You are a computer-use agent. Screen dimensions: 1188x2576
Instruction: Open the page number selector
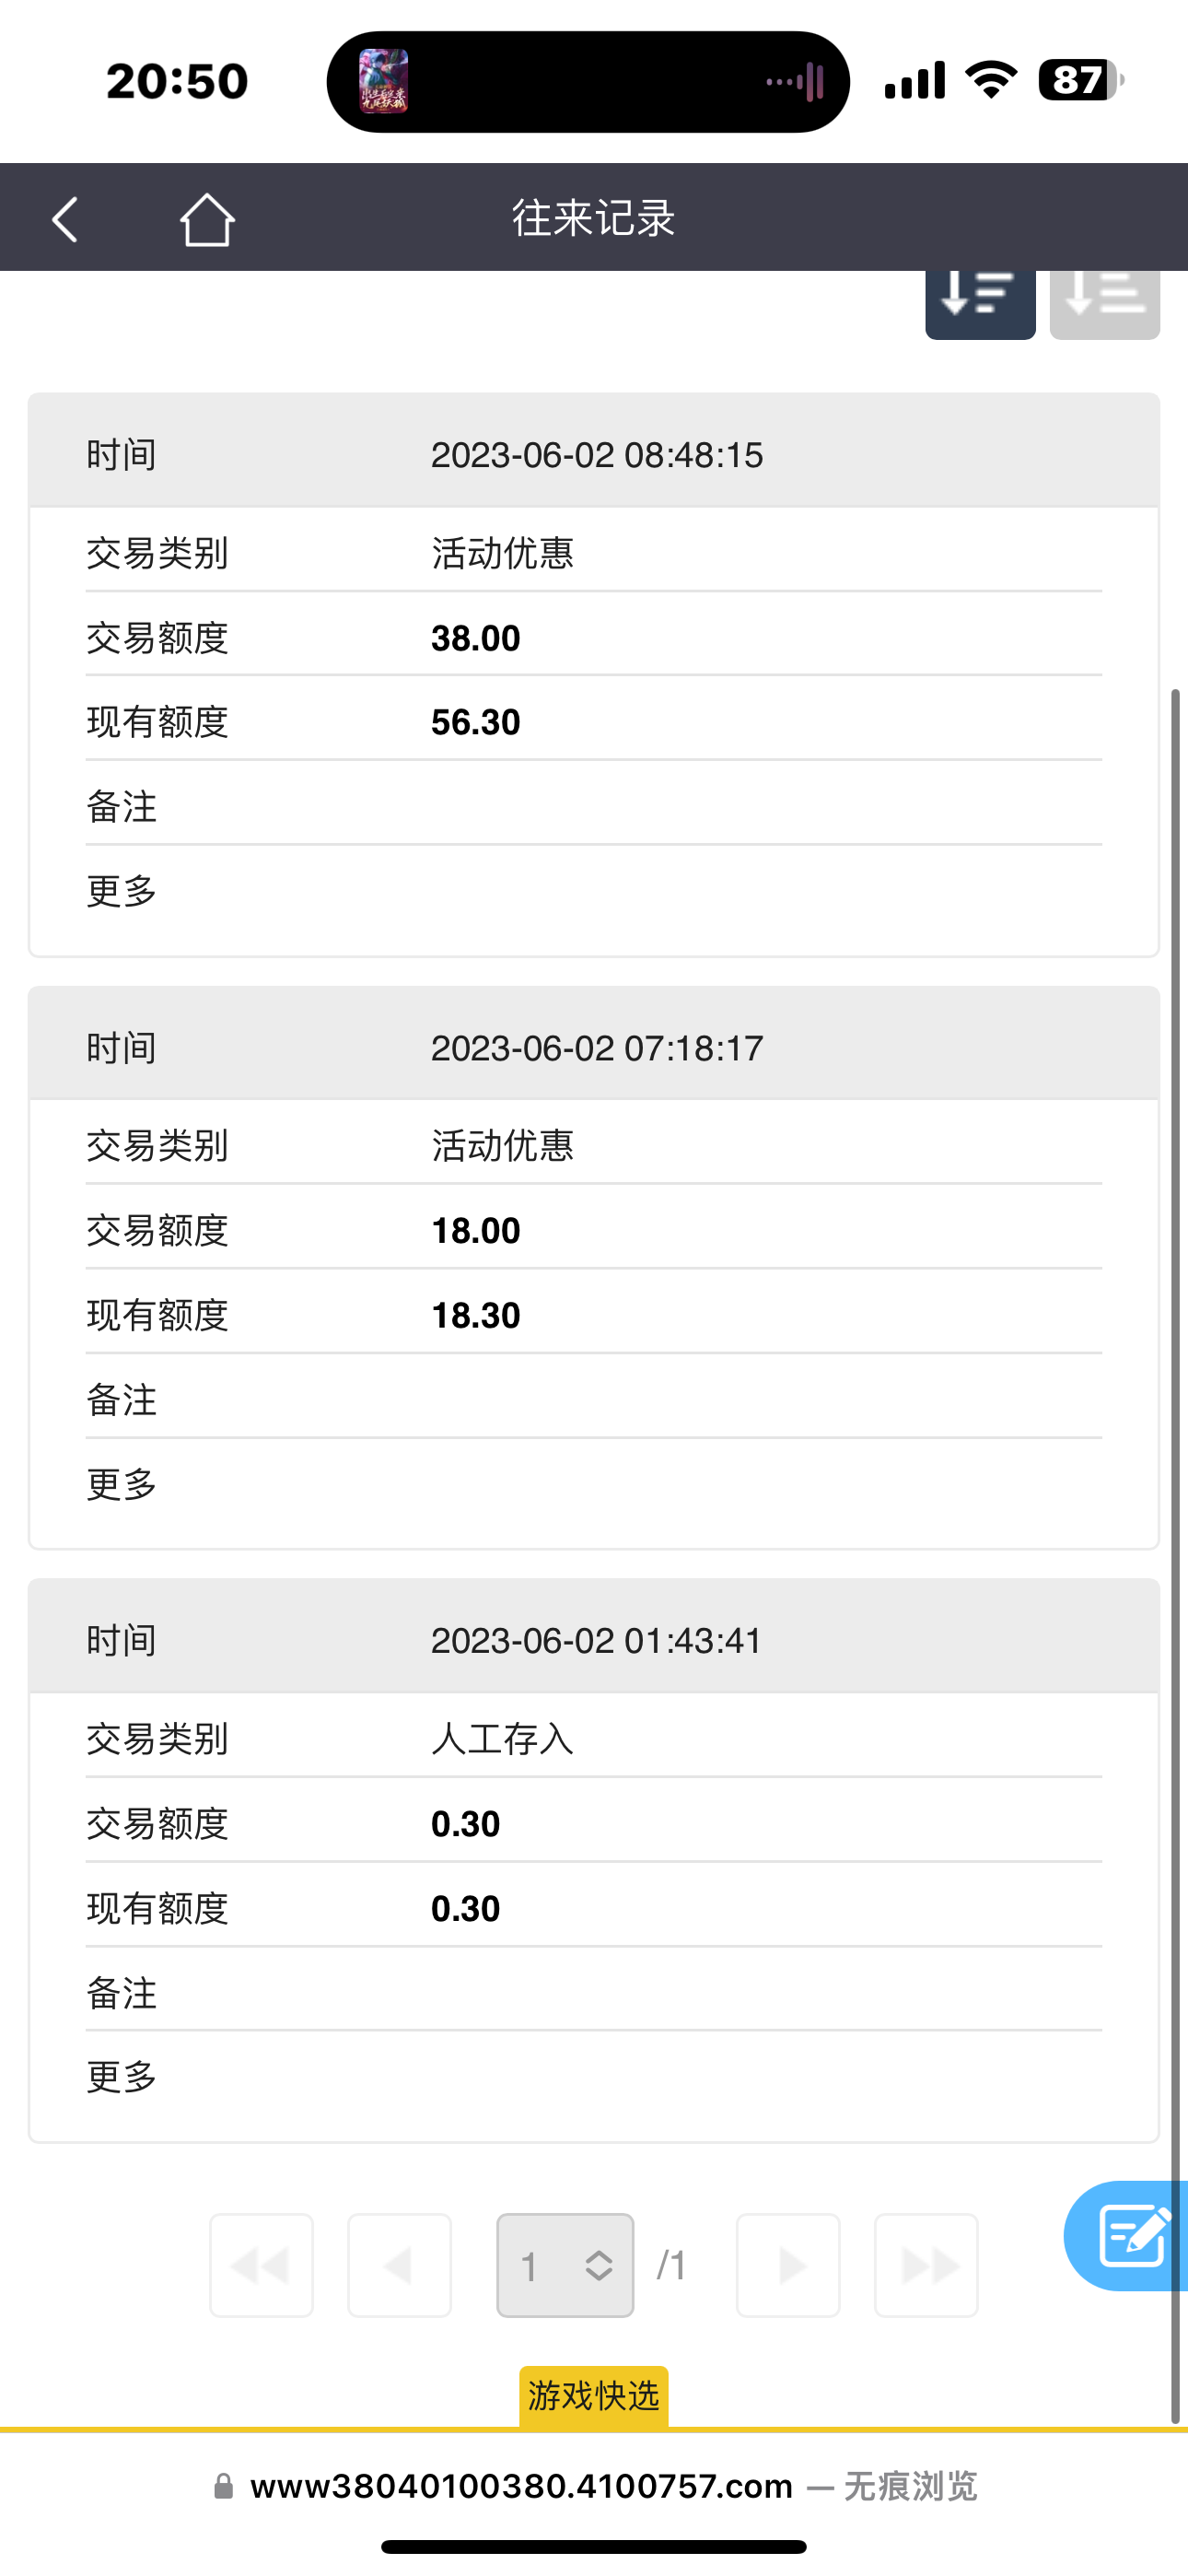[565, 2265]
